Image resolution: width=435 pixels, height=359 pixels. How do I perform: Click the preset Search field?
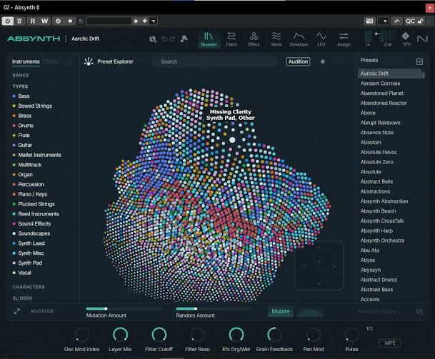(x=215, y=61)
